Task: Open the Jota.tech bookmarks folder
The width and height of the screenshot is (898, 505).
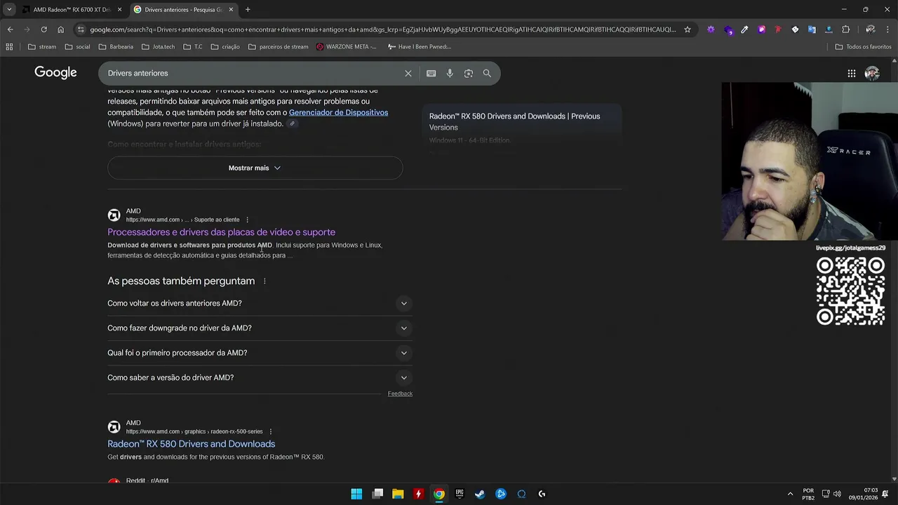Action: pos(158,47)
